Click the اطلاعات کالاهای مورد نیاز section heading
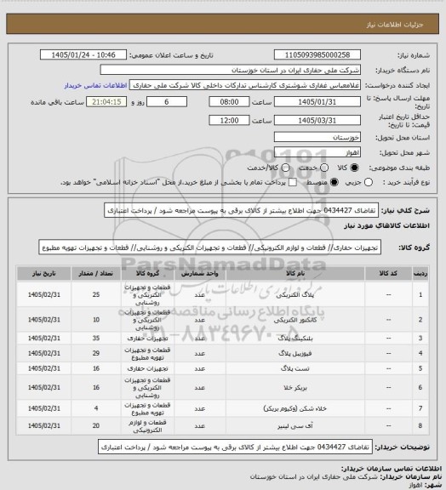Viewport: 446px width, 490px height. coord(386,225)
